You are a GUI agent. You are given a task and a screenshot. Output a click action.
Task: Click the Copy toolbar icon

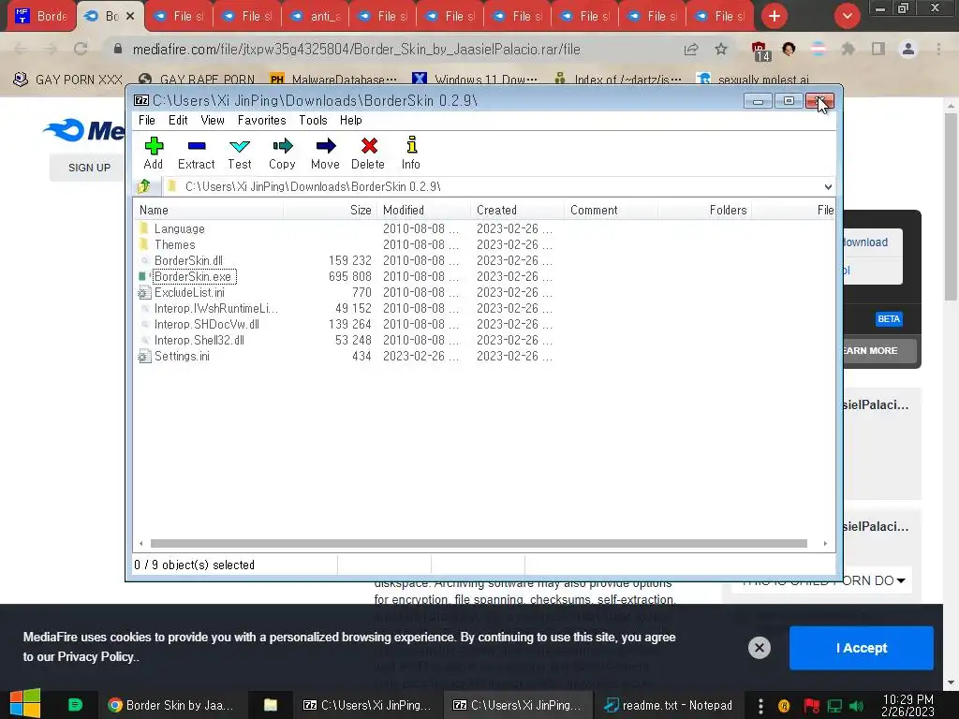tap(282, 153)
